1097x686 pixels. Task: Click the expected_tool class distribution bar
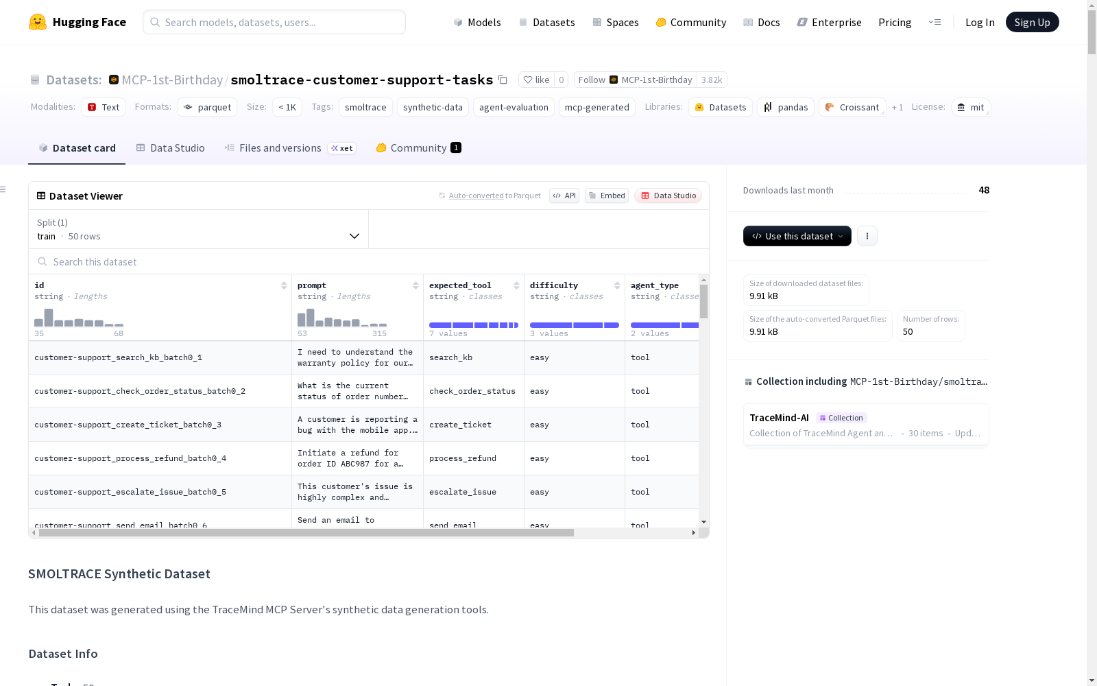tap(474, 325)
